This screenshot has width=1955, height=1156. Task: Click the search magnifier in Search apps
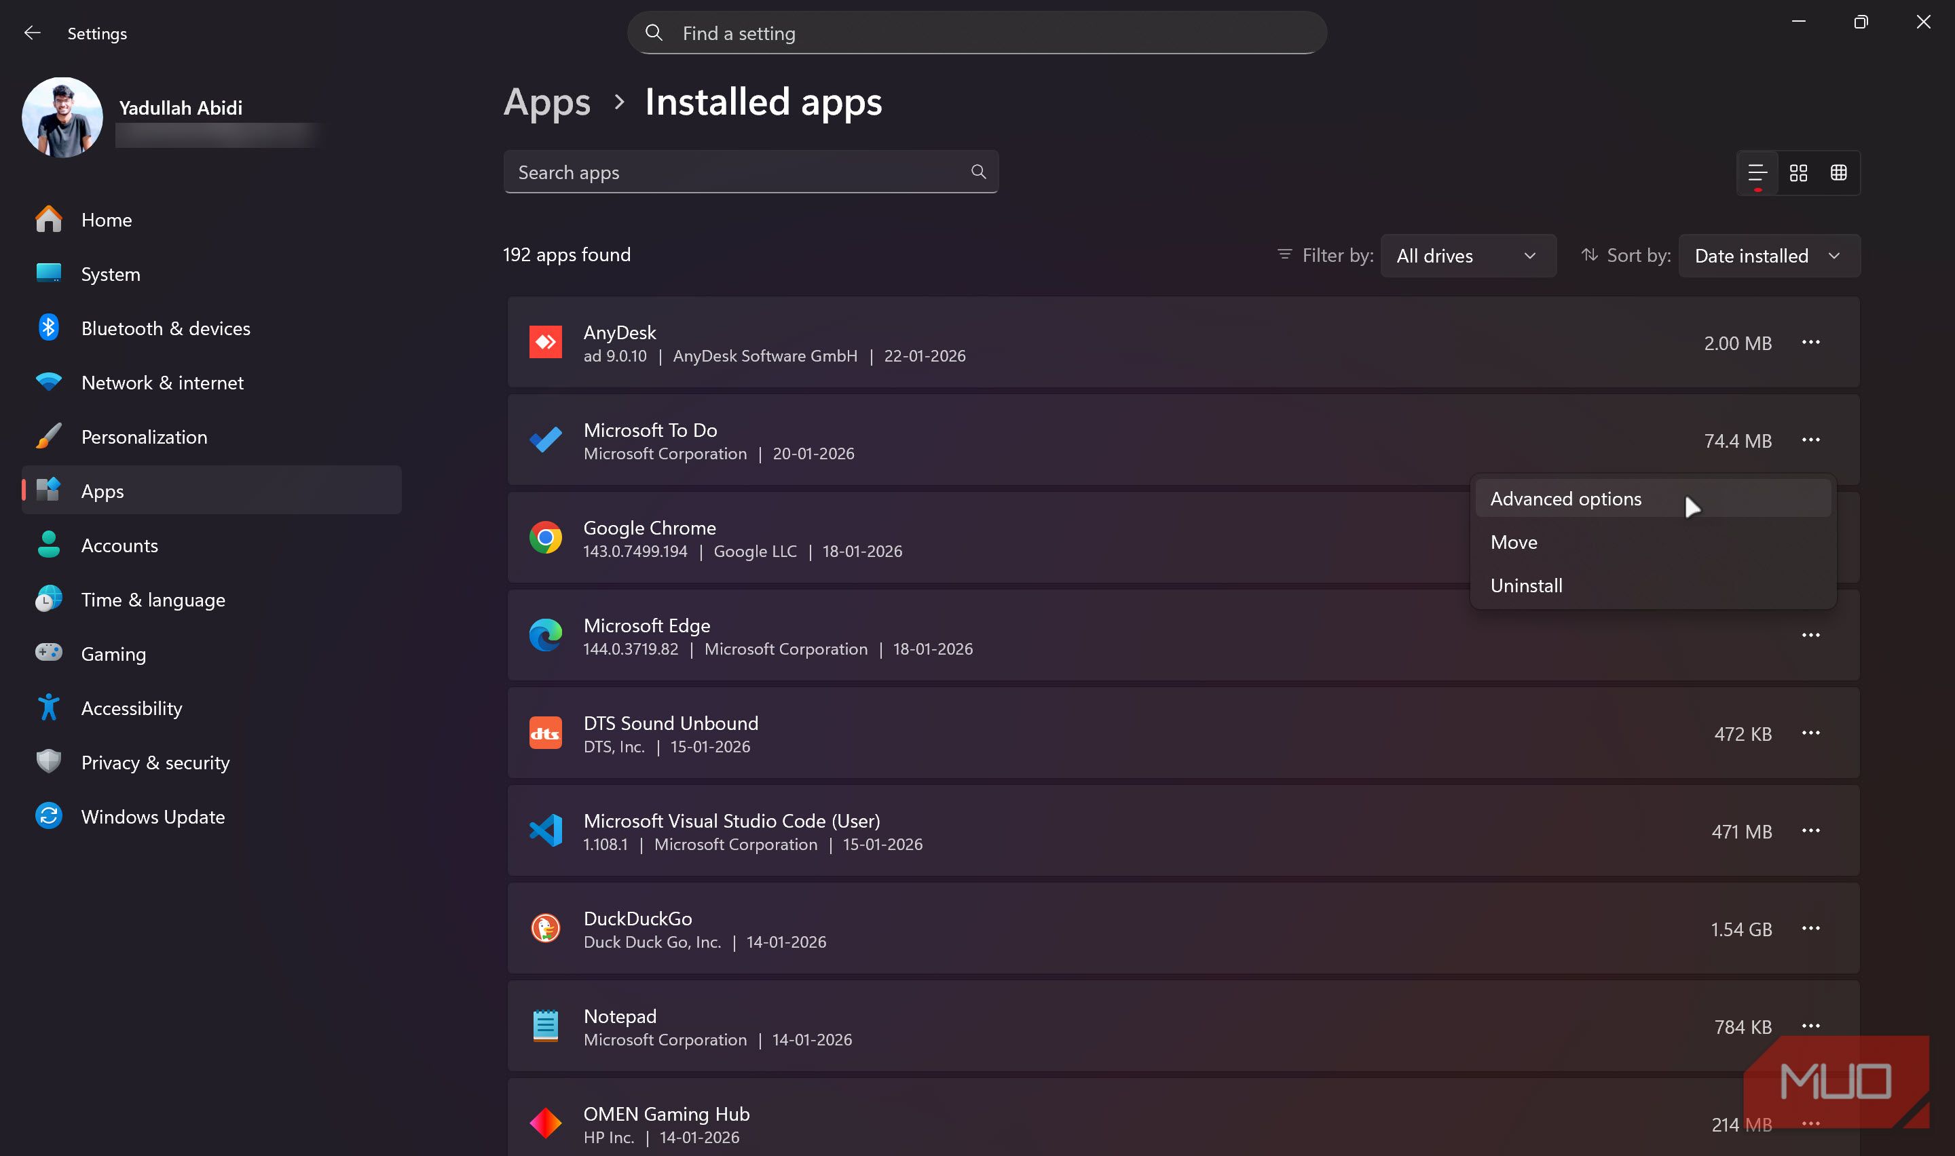978,172
